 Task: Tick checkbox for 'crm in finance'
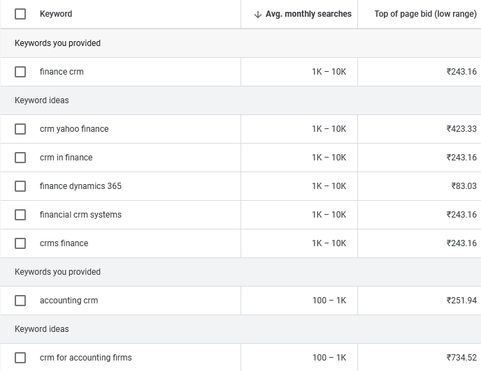tap(20, 158)
